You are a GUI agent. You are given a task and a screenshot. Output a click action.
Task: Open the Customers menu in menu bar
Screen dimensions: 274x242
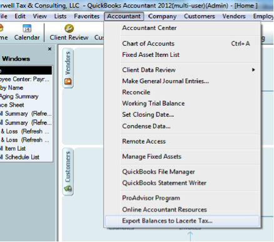[200, 16]
